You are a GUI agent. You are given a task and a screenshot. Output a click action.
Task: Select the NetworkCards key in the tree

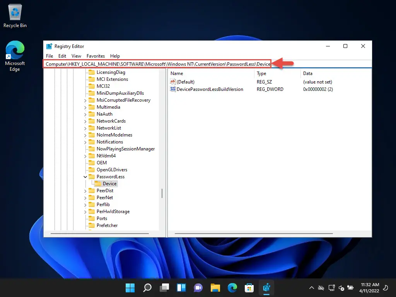pos(111,121)
